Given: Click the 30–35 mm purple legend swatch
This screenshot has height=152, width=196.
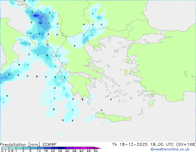Looking at the screenshot, I should [x=70, y=148].
